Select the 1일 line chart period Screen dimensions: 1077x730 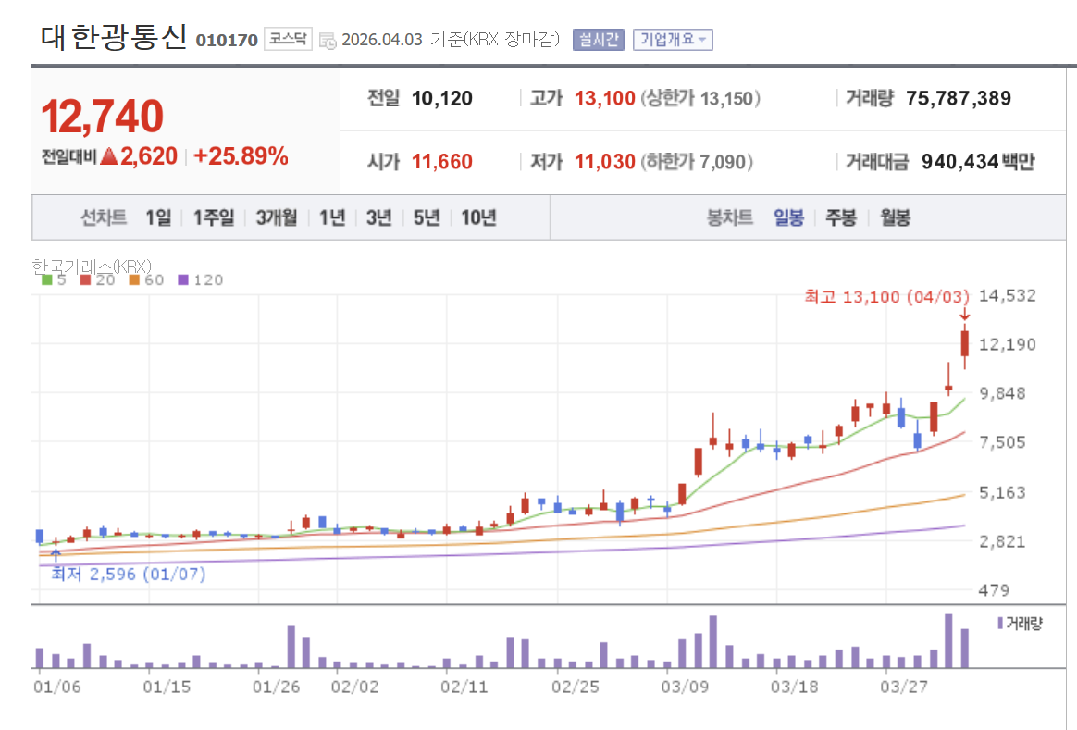tap(158, 217)
